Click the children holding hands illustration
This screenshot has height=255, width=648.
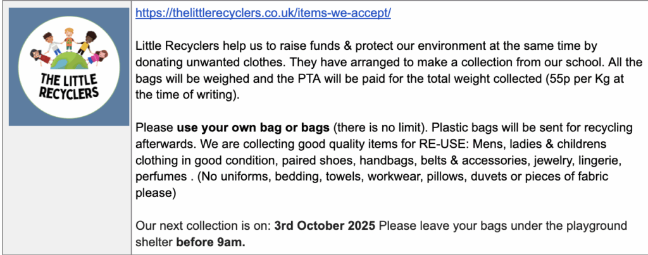[x=69, y=46]
